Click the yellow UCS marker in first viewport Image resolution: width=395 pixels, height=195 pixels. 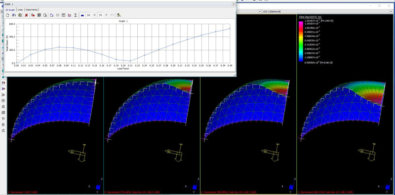(x=78, y=153)
